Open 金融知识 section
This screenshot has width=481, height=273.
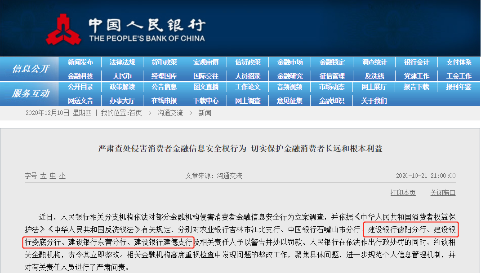(332, 101)
